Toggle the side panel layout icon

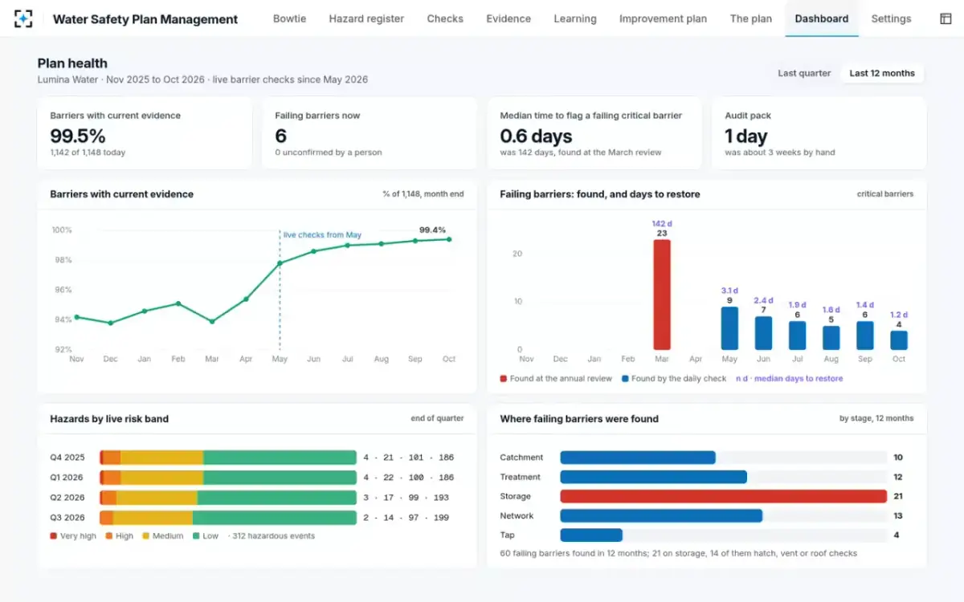[946, 18]
